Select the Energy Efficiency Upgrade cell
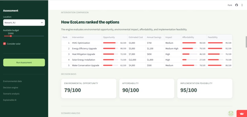Screen dimensions: 247x117 pyautogui.click(x=86, y=49)
